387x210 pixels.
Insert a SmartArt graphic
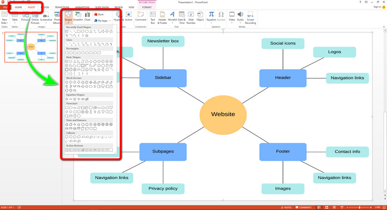click(78, 17)
